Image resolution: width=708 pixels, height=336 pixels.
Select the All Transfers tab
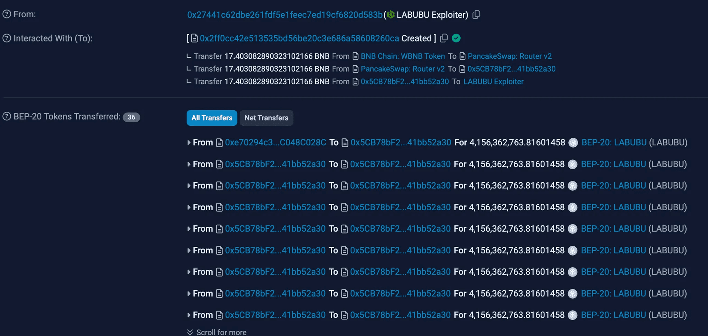click(x=212, y=118)
